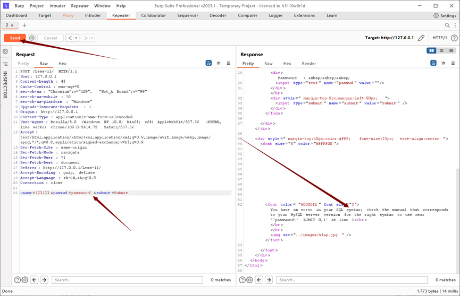Open the Help menu
460x296 pixels.
(x=121, y=6)
